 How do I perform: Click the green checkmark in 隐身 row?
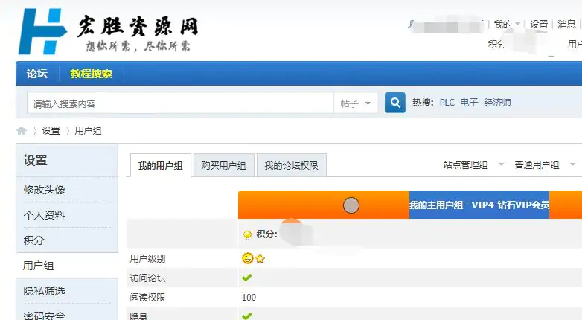247,316
